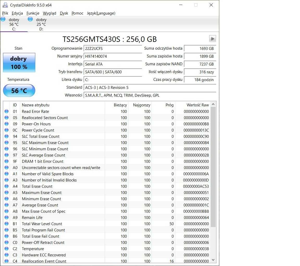Click the serial number field H974140074
Screen dimensions: 300x266
[113, 56]
